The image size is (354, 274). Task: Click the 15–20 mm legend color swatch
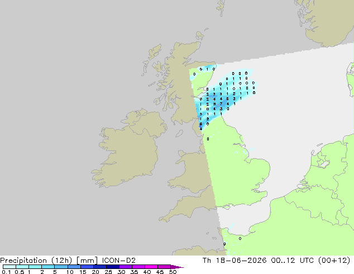click(x=87, y=267)
